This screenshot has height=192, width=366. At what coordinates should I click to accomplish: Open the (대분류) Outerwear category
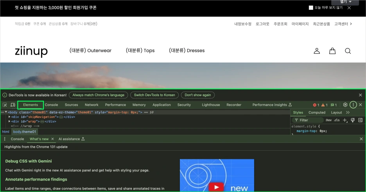coord(90,51)
